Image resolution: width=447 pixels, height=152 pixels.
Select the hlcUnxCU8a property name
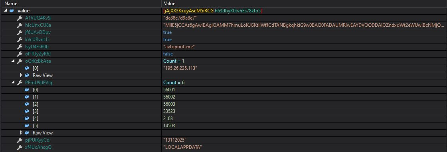(38, 25)
